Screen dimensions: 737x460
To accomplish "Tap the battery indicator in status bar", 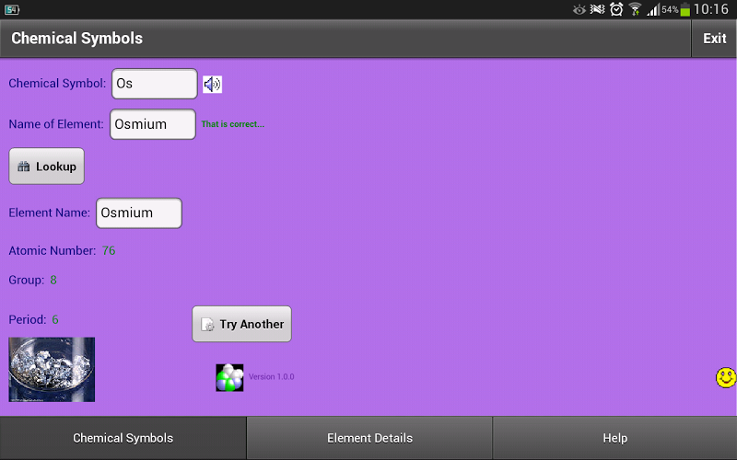I will point(684,9).
